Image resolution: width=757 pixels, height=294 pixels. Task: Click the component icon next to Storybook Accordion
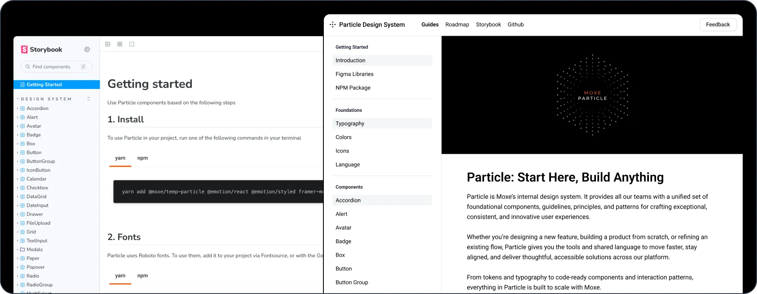[23, 108]
